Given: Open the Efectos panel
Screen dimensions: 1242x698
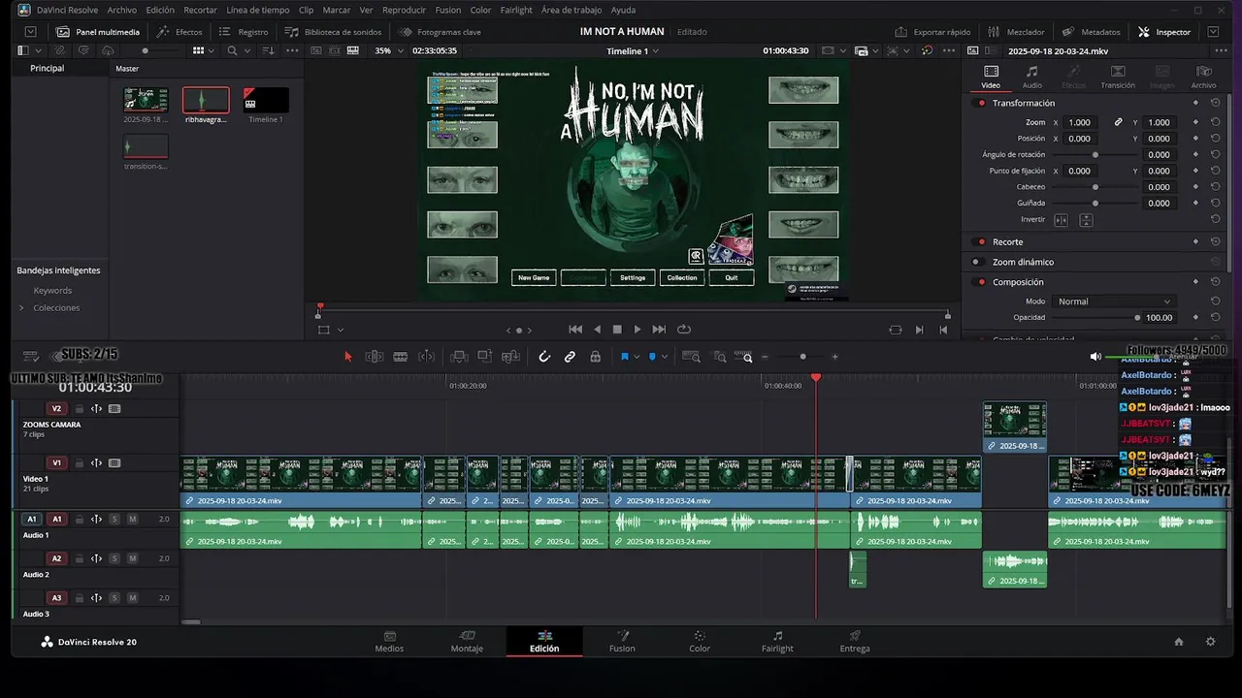Looking at the screenshot, I should tap(180, 32).
